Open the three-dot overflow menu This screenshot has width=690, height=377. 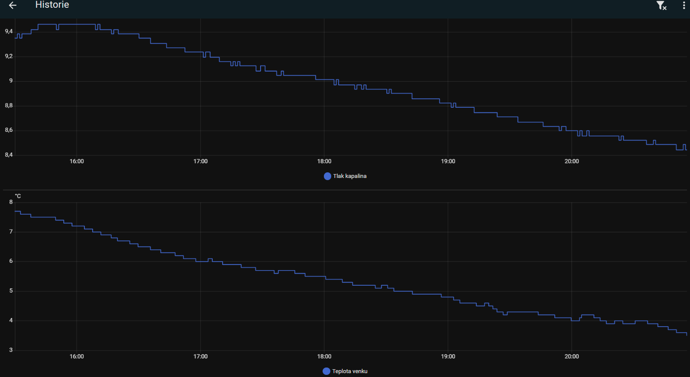[684, 5]
